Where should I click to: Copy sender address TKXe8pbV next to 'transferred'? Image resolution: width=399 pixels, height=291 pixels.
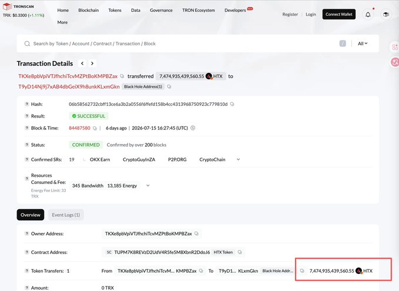pyautogui.click(x=122, y=76)
